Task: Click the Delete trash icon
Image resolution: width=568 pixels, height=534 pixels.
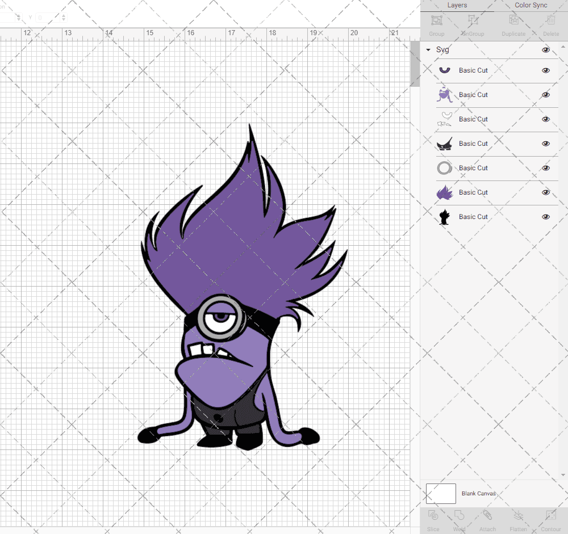Action: [x=551, y=20]
